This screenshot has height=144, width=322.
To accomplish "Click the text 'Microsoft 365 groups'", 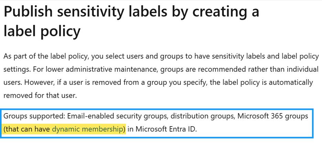I will [x=273, y=116].
